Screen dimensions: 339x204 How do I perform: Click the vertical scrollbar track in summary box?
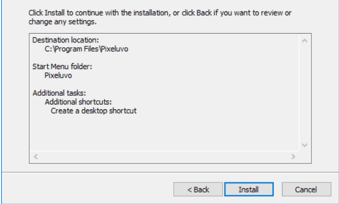coord(305,93)
